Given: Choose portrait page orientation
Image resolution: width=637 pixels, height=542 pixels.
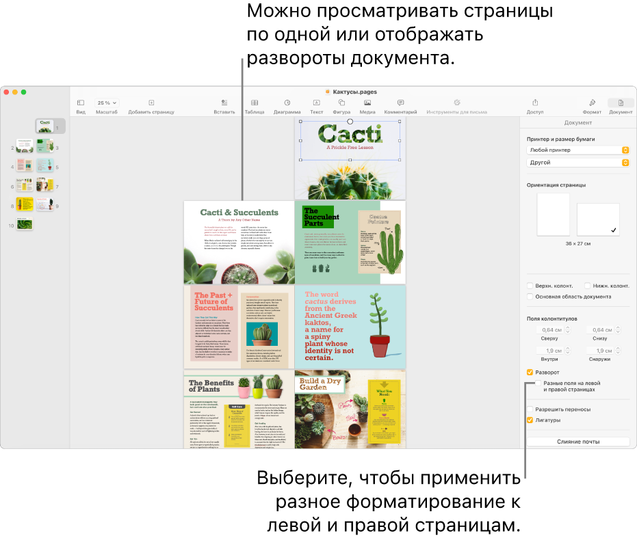Looking at the screenshot, I should [553, 214].
